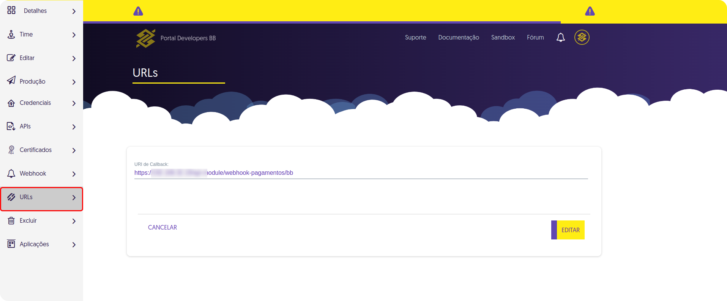
Task: Open the user profile avatar icon
Action: coord(582,37)
